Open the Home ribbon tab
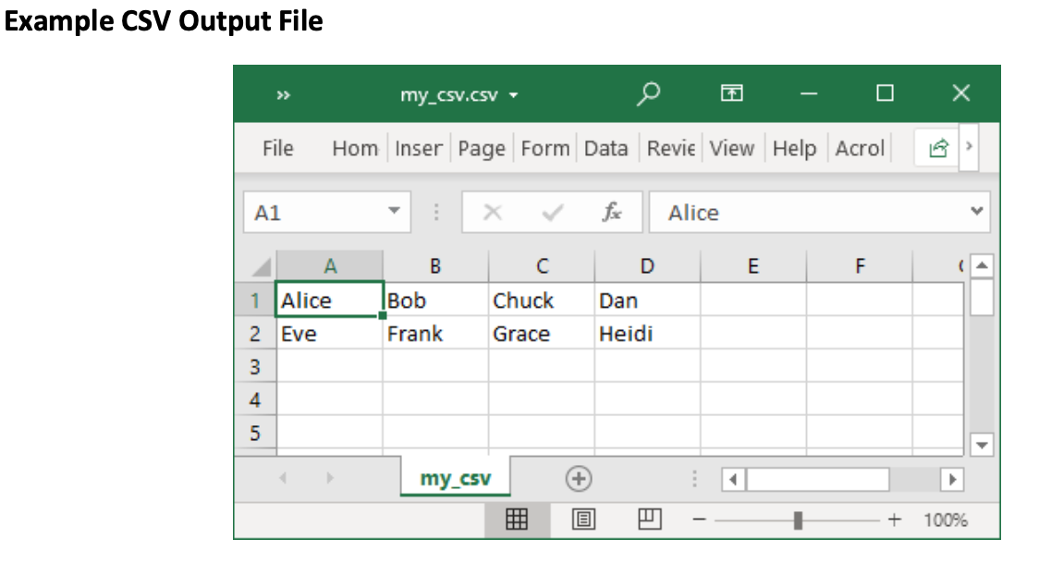This screenshot has width=1039, height=588. pyautogui.click(x=355, y=149)
